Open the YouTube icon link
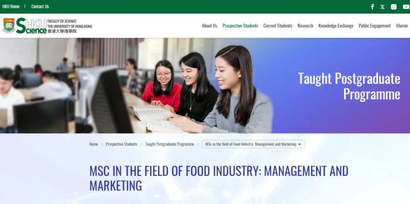The image size is (410, 204). [x=406, y=7]
